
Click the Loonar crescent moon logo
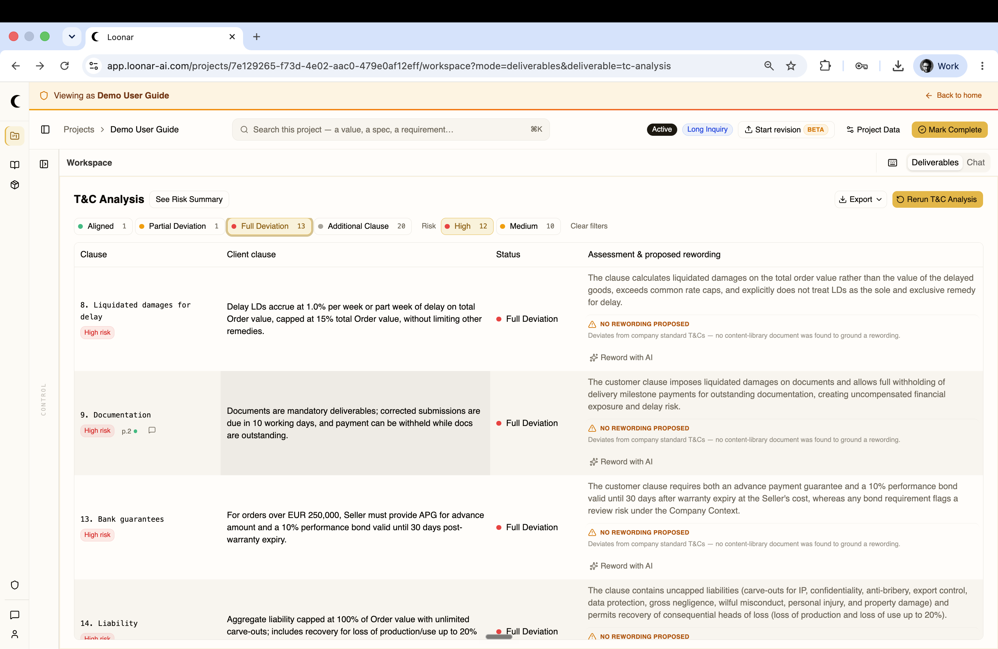click(15, 101)
